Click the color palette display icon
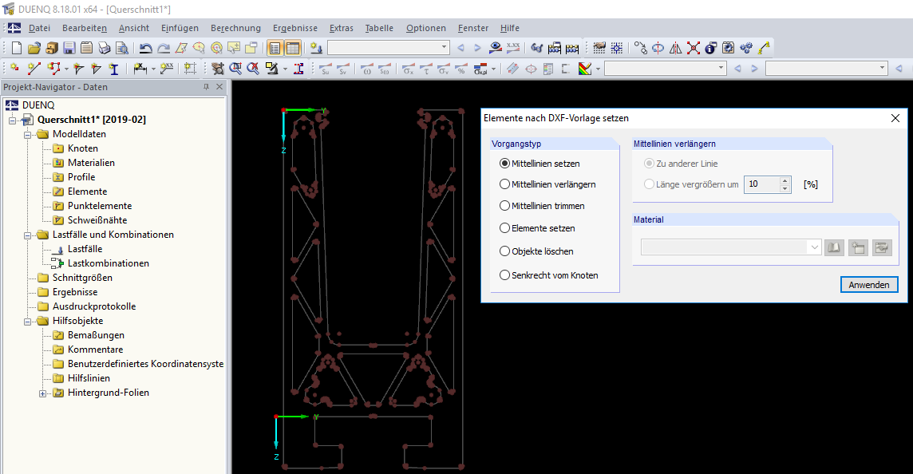 tap(585, 69)
